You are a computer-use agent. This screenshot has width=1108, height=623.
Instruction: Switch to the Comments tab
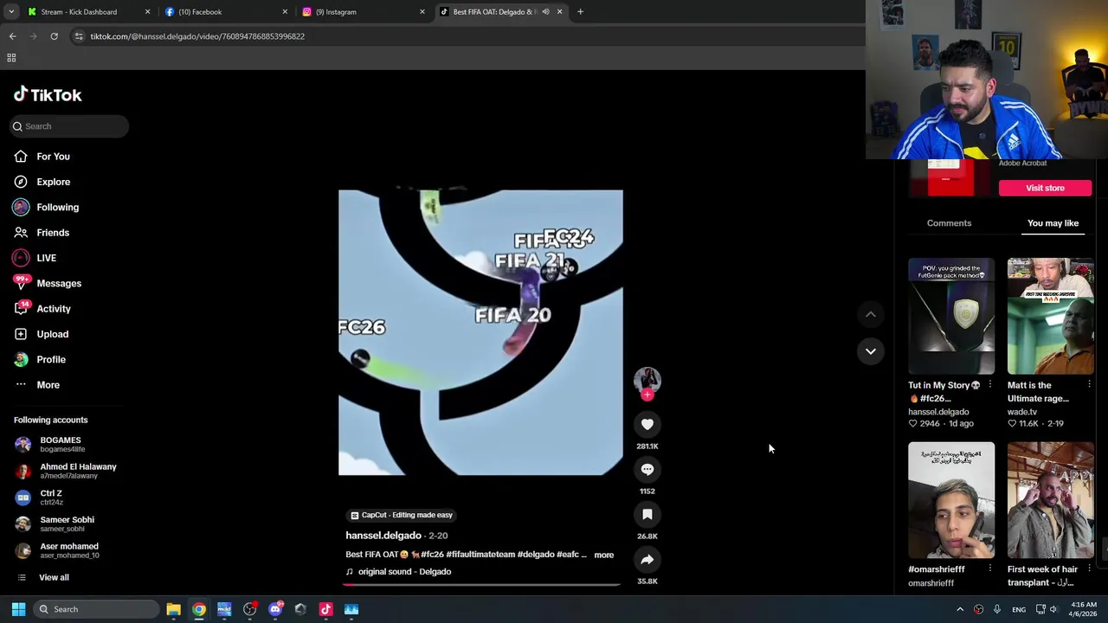point(949,223)
